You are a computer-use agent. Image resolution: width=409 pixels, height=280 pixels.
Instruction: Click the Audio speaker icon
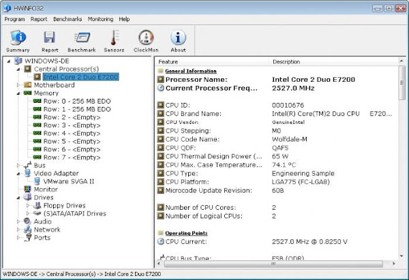click(27, 221)
